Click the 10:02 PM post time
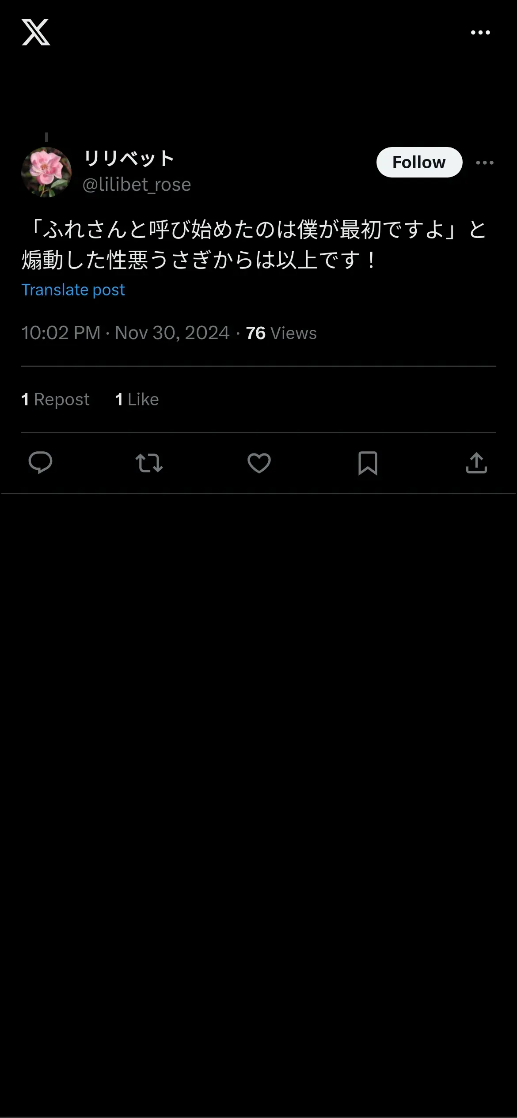The image size is (517, 1118). click(61, 333)
